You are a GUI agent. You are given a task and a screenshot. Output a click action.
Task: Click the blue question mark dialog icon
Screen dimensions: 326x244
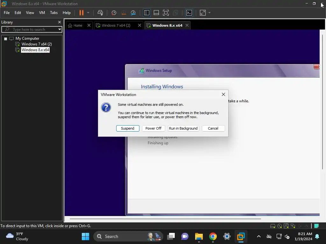pos(106,107)
